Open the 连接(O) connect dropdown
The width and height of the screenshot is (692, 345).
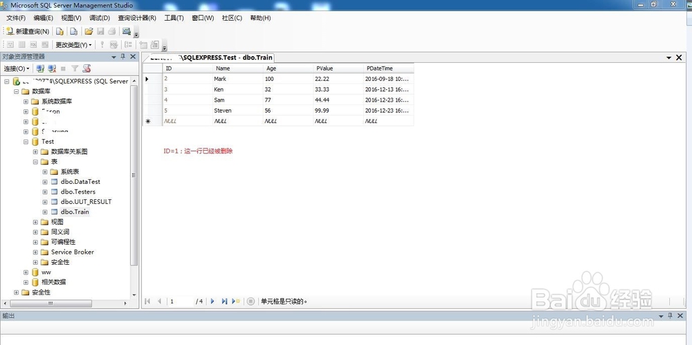coord(17,68)
